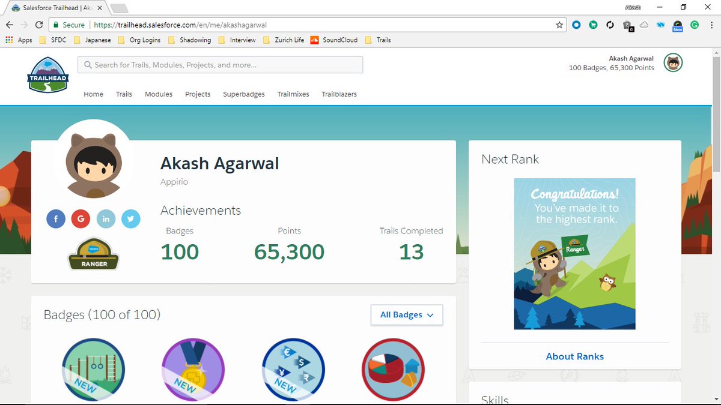Go back using browser back arrow
The height and width of the screenshot is (405, 721).
tap(10, 25)
